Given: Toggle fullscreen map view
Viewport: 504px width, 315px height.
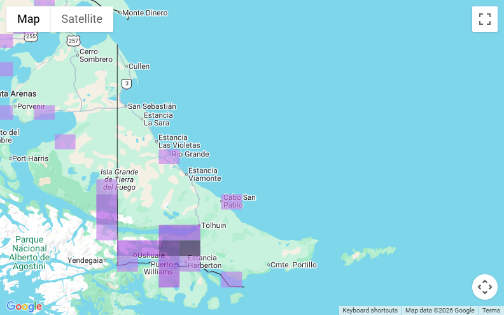Looking at the screenshot, I should [484, 19].
